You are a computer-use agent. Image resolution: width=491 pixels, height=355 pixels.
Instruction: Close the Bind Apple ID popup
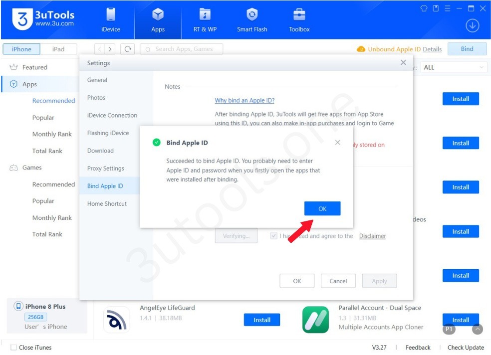(x=338, y=143)
